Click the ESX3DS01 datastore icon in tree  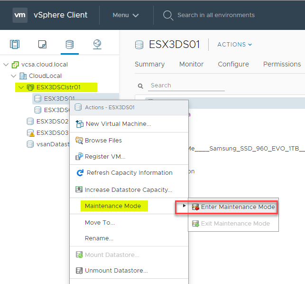(x=38, y=99)
